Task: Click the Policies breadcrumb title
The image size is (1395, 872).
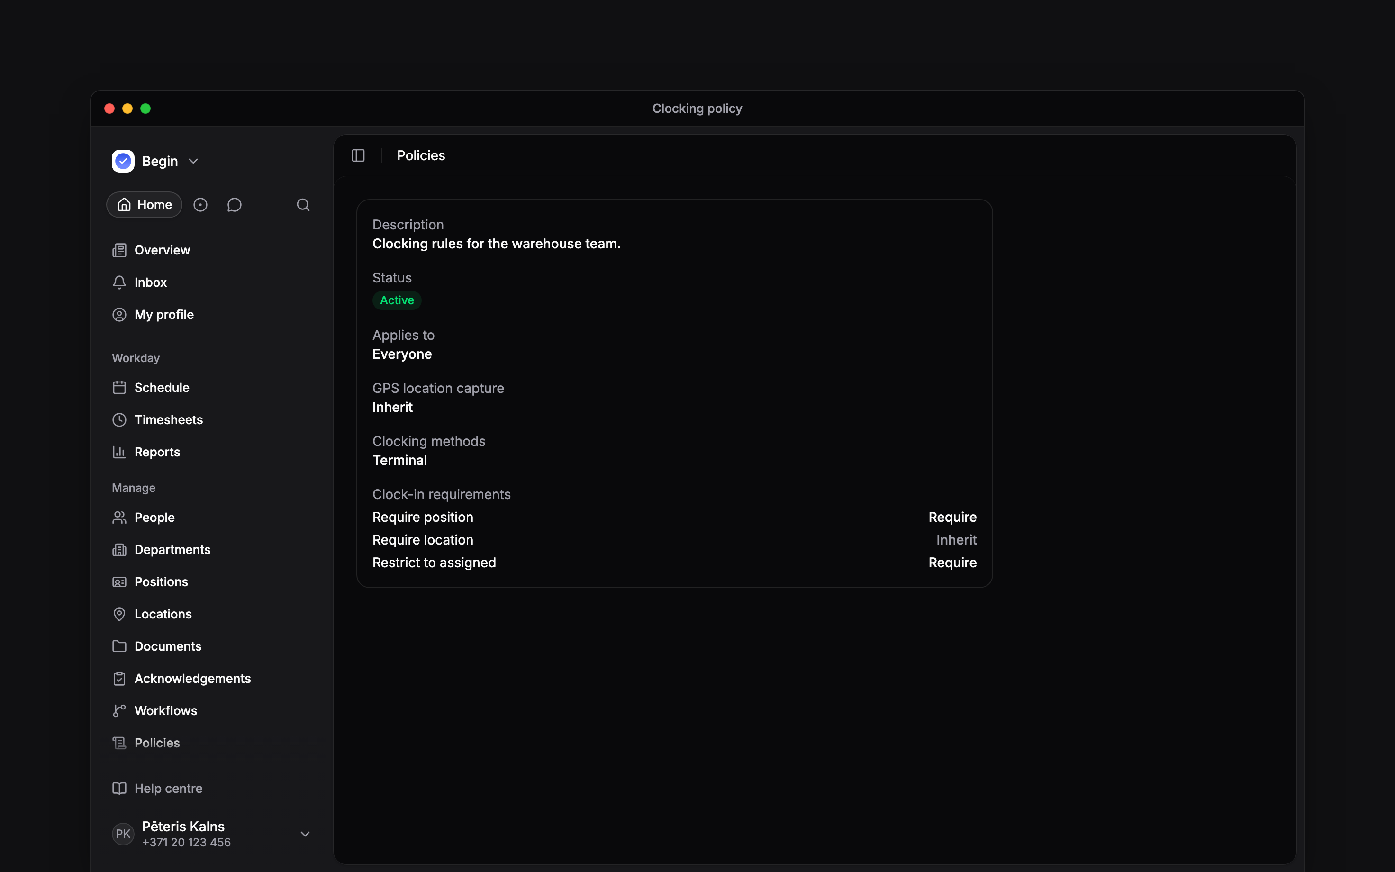Action: 421,156
